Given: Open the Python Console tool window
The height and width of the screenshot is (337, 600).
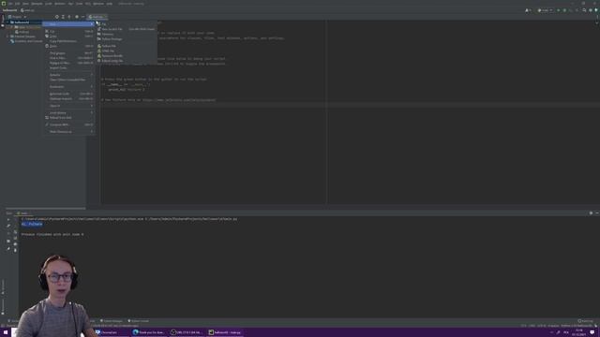Looking at the screenshot, I should click(139, 321).
